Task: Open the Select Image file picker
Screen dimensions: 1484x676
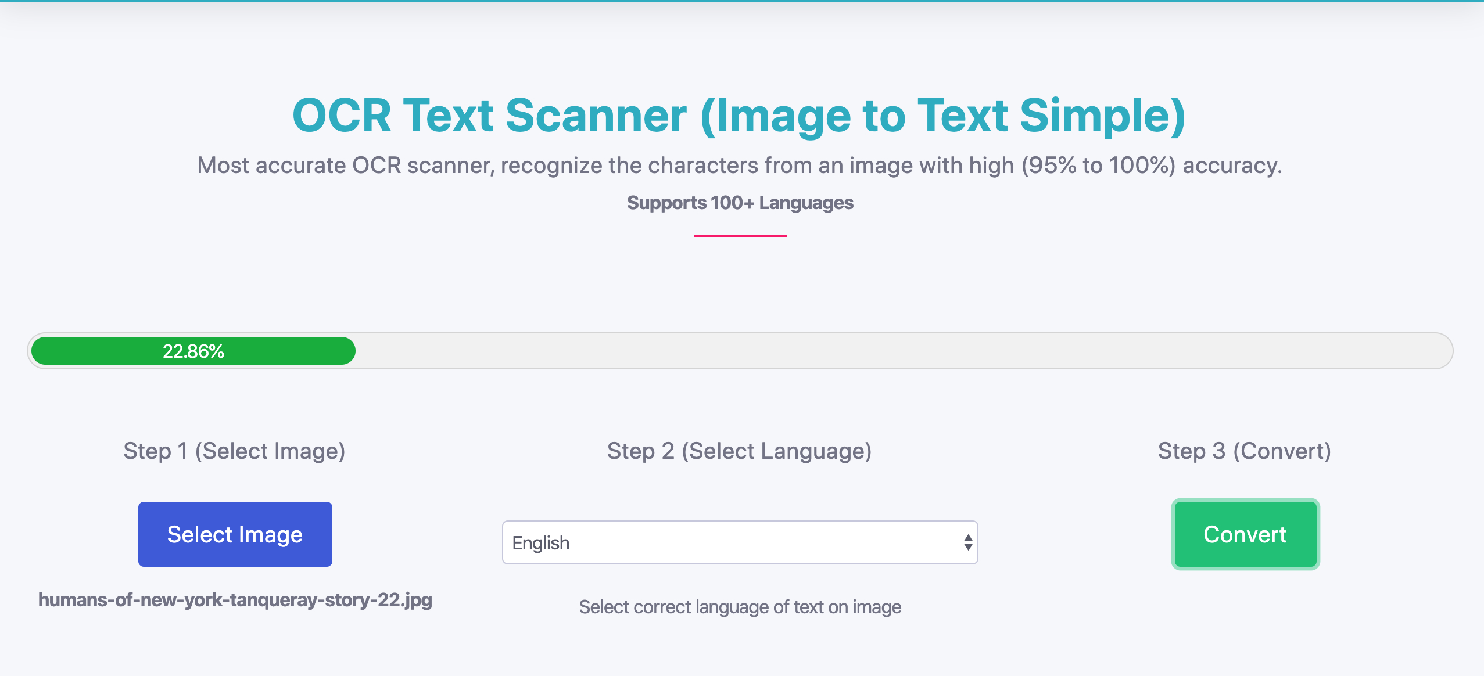Action: [x=235, y=534]
